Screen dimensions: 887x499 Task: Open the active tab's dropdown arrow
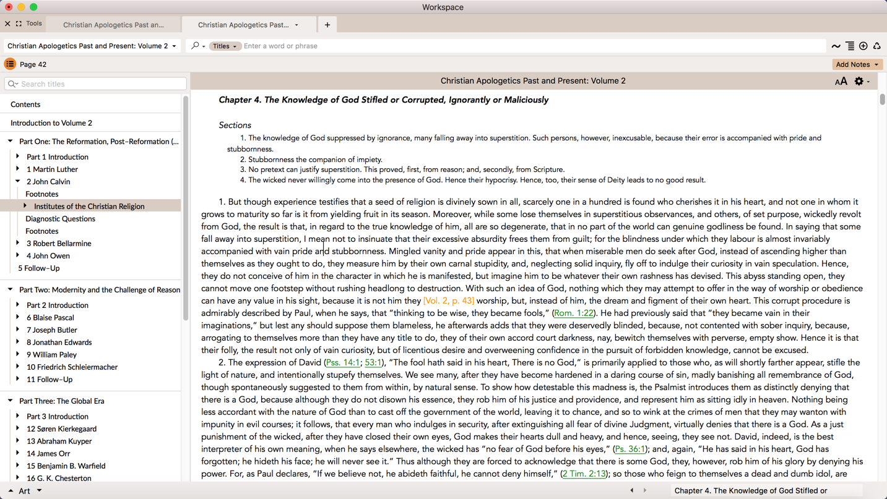[x=296, y=25]
